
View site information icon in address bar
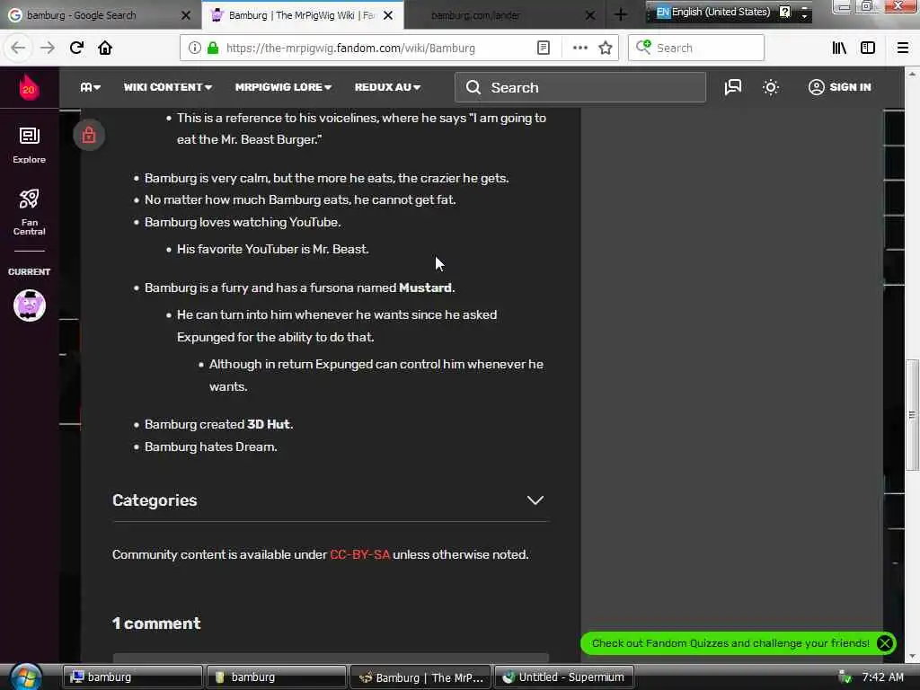pyautogui.click(x=194, y=49)
